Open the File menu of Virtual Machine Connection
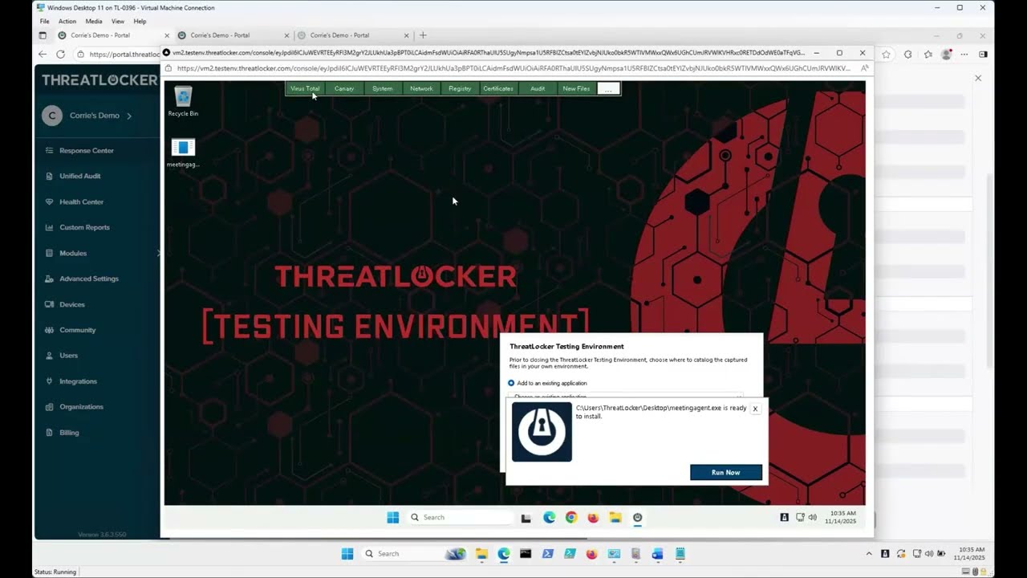 point(45,22)
